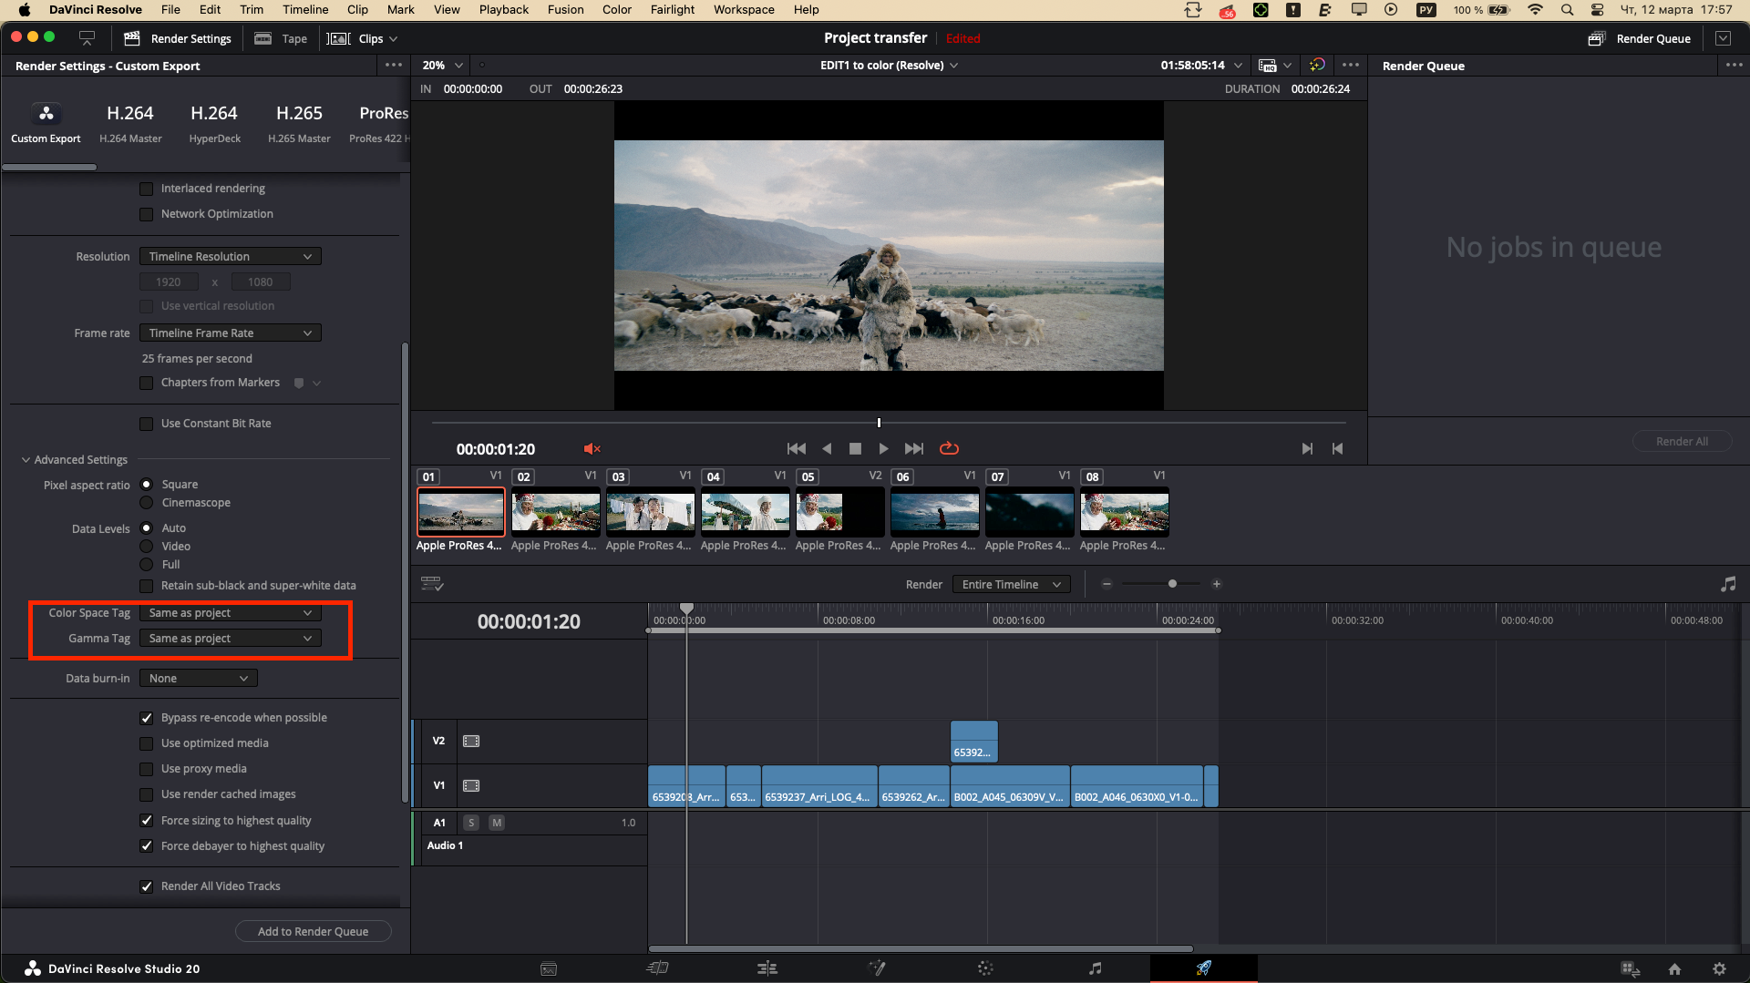
Task: Open the Fairlight menu
Action: point(672,9)
